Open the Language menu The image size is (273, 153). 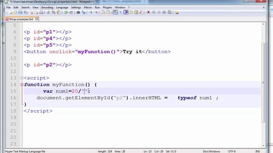(x=62, y=8)
